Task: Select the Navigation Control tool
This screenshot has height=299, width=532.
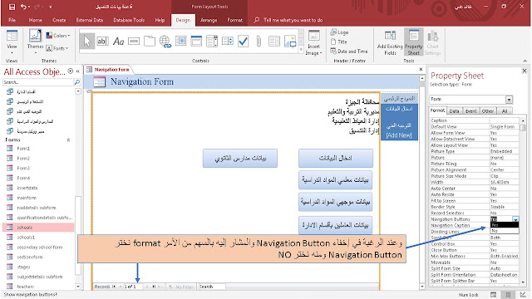Action: point(196,42)
